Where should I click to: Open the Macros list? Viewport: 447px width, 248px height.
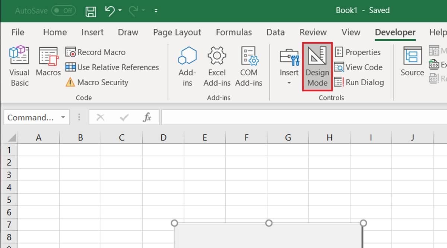[x=48, y=62]
